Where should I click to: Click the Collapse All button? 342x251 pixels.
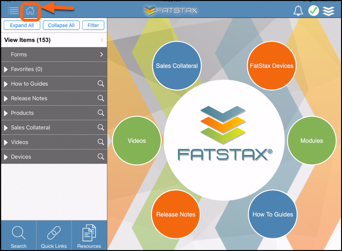click(x=61, y=25)
